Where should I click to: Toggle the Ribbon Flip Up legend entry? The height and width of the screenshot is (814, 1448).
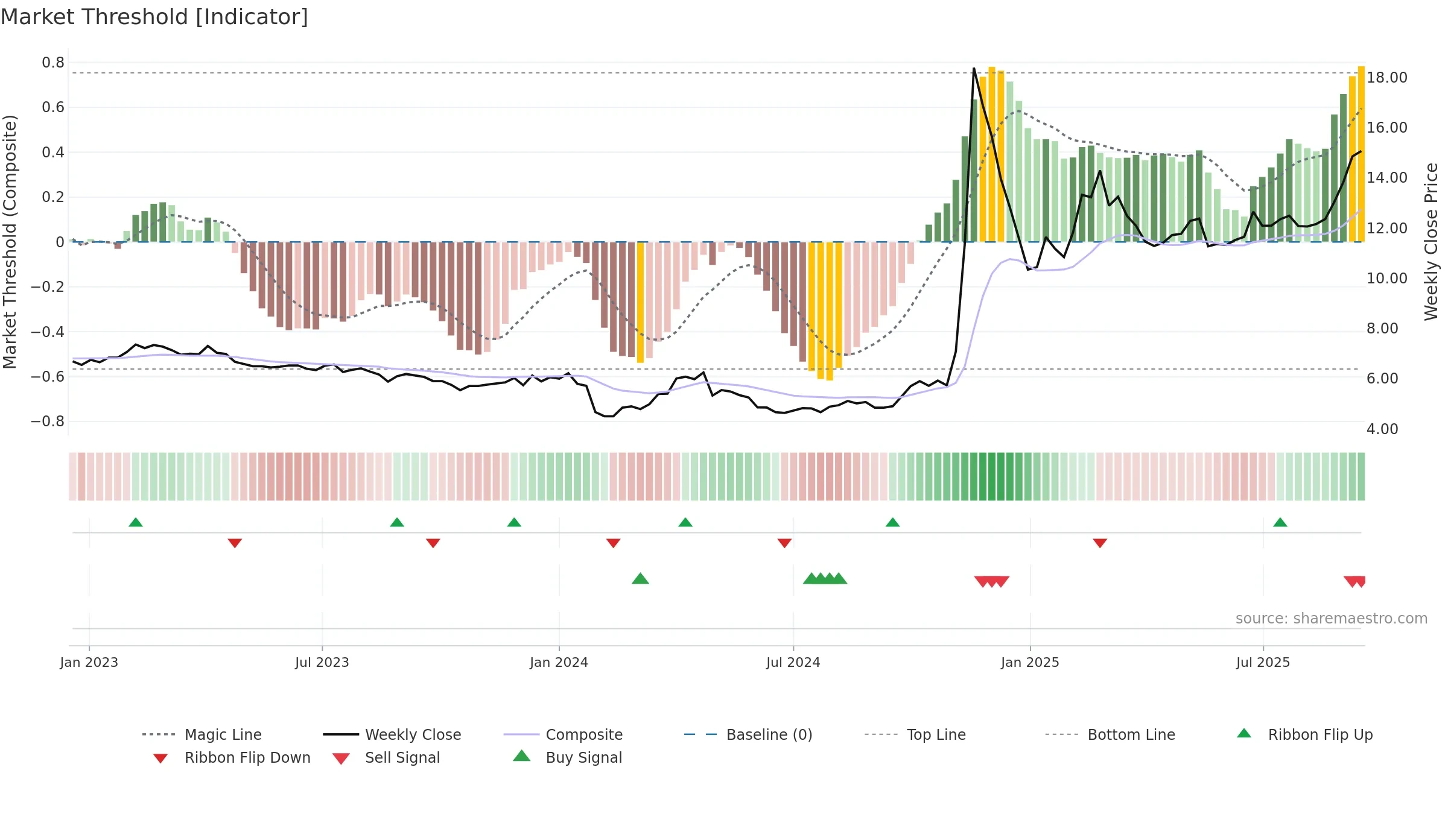click(x=1304, y=734)
